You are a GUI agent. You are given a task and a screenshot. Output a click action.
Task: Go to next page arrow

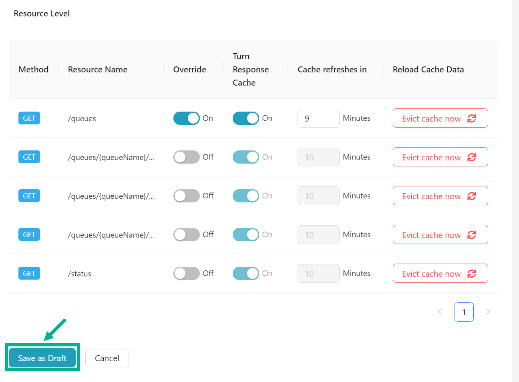488,312
